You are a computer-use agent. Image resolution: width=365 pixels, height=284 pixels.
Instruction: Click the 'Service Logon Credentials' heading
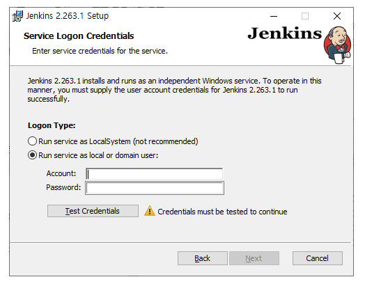click(79, 35)
